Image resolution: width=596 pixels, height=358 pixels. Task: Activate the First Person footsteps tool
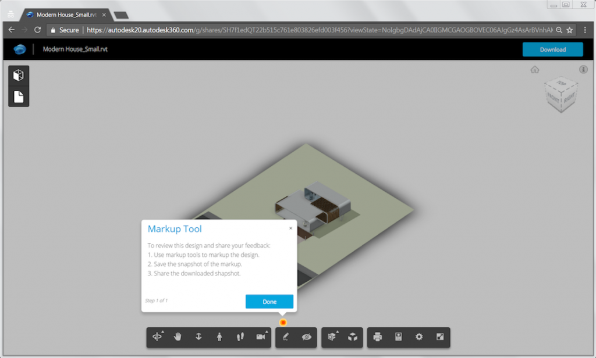tap(240, 336)
